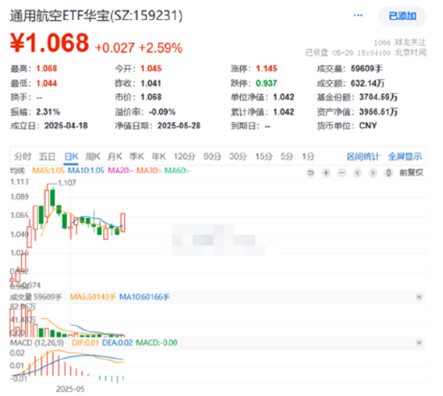This screenshot has height=396, width=443.
Task: Click the 跌停 value 0.937
Action: coord(267,83)
